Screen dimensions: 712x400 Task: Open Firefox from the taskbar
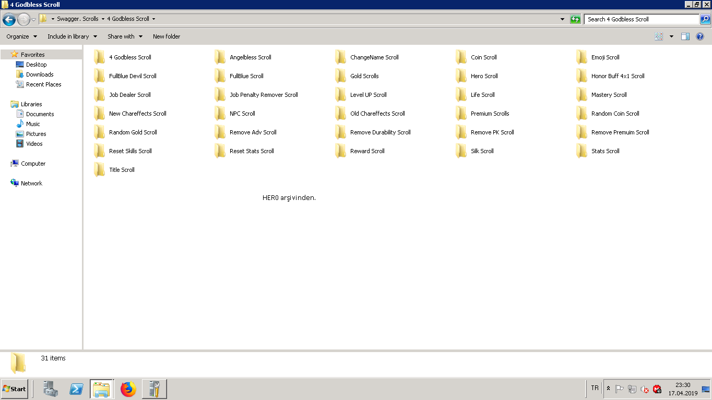click(x=128, y=389)
